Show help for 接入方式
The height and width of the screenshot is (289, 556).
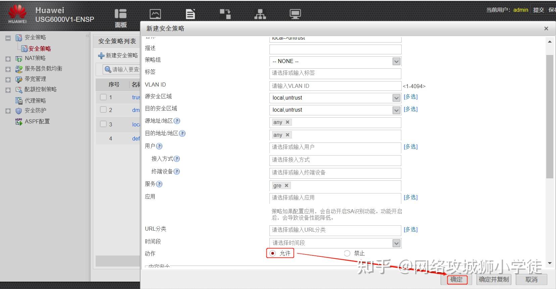(x=177, y=159)
